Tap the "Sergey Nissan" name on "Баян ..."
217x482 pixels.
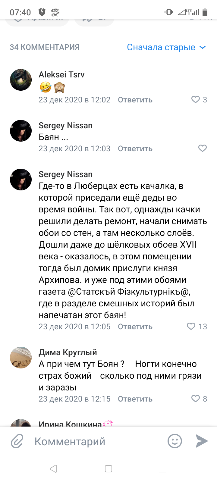[x=65, y=126]
